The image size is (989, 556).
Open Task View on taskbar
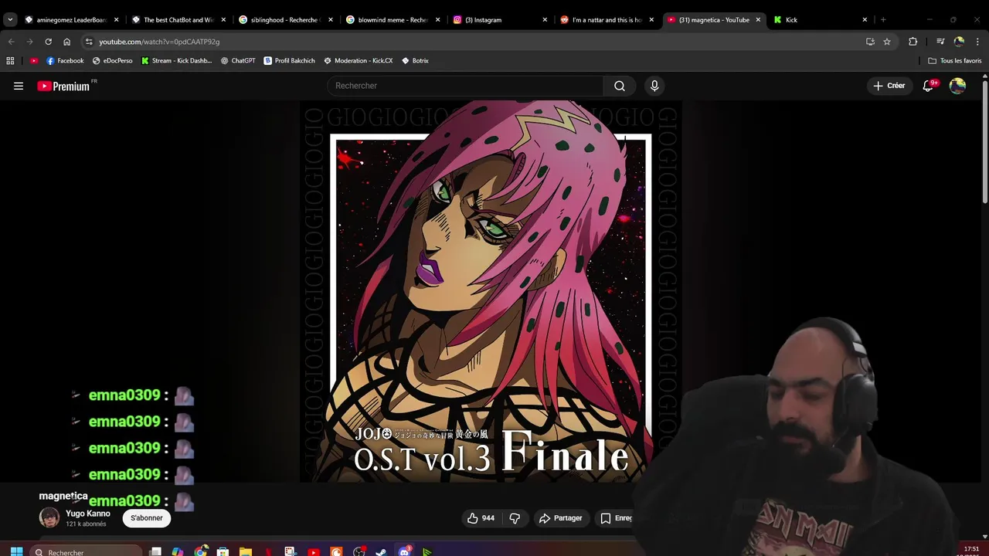coord(155,551)
